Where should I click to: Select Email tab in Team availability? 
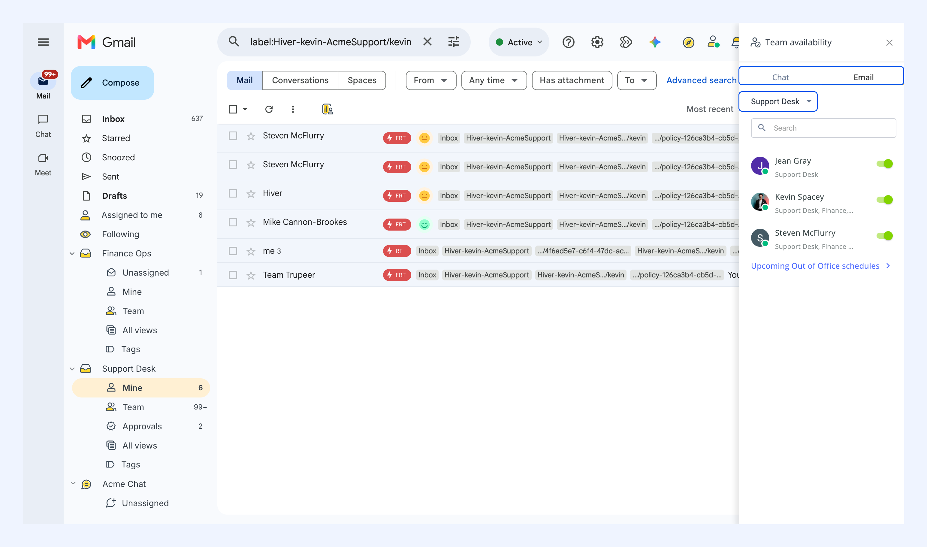coord(863,77)
